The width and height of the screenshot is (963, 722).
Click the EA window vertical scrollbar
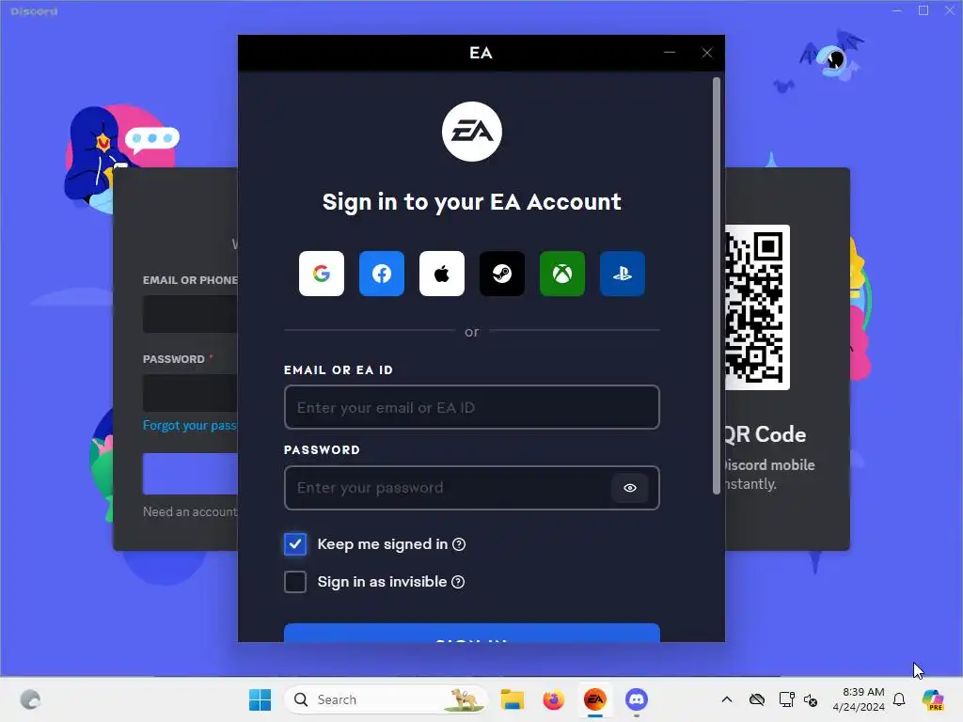[716, 286]
